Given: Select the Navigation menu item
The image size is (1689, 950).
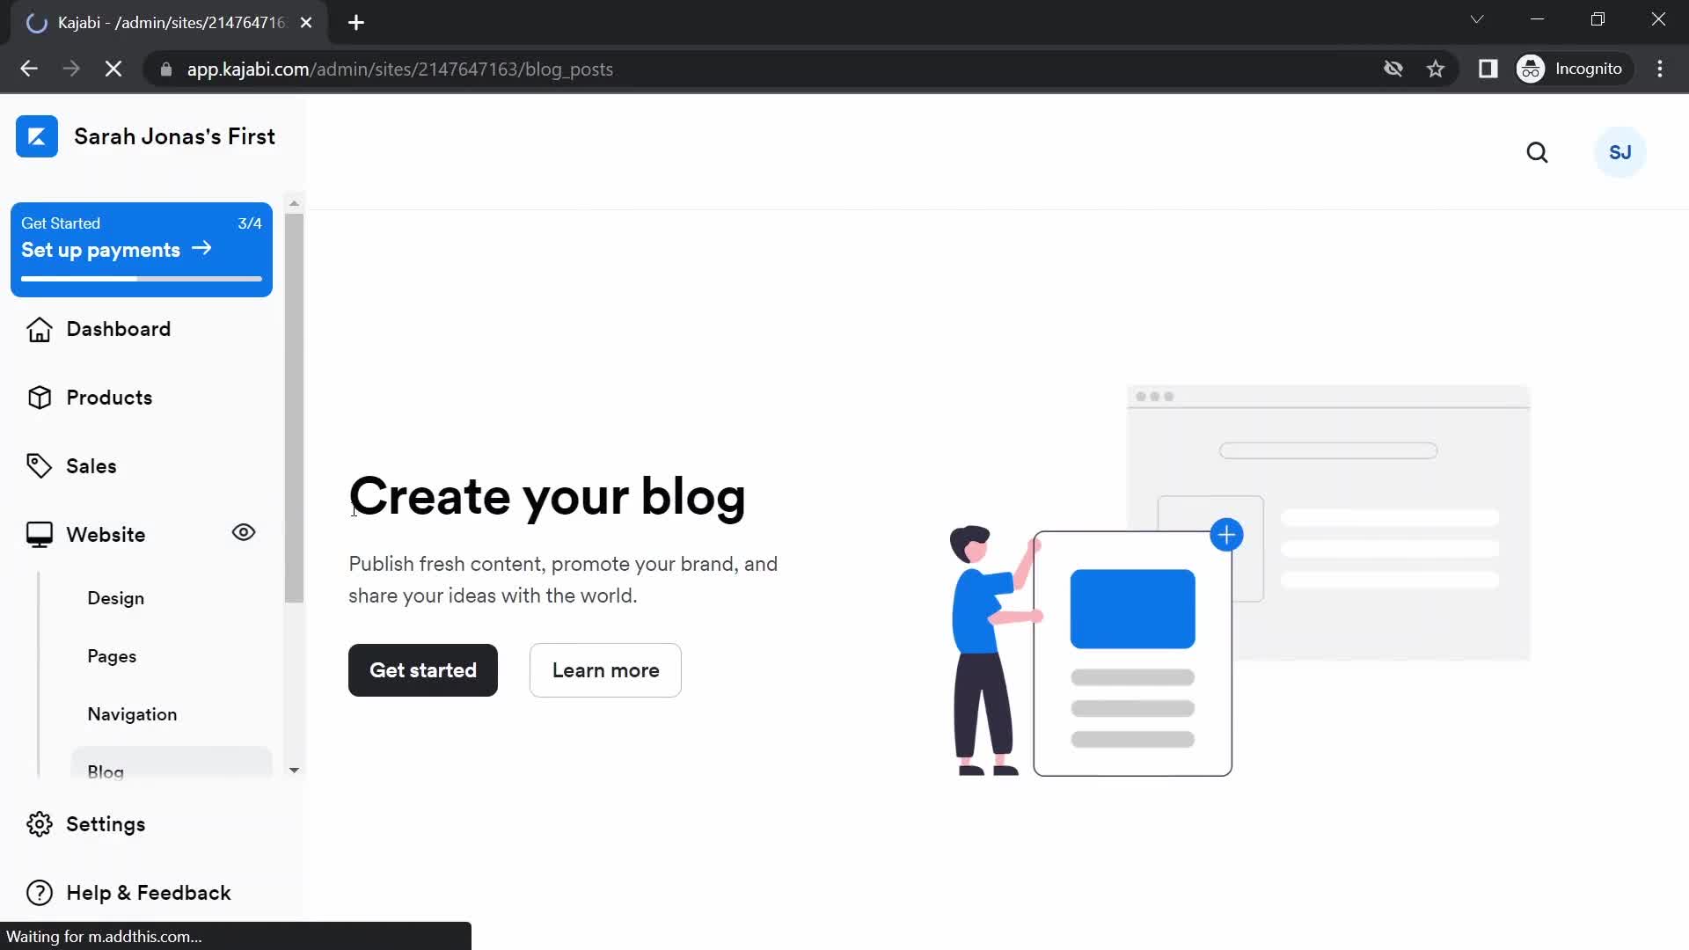Looking at the screenshot, I should coord(132,713).
